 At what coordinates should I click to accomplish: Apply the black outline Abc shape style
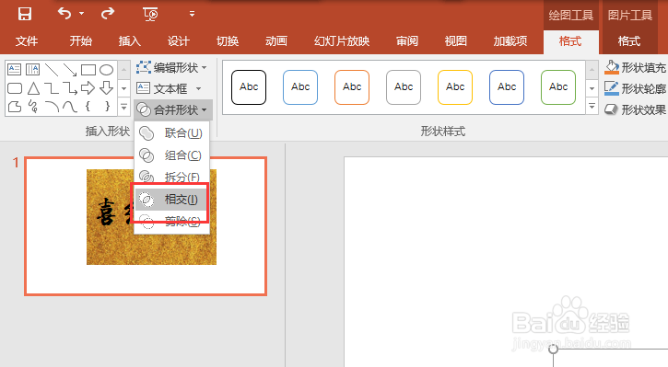pyautogui.click(x=249, y=87)
